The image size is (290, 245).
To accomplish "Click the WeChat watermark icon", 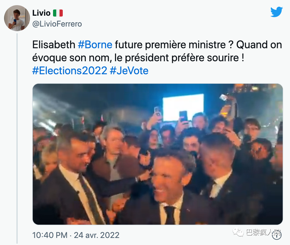I will (239, 233).
